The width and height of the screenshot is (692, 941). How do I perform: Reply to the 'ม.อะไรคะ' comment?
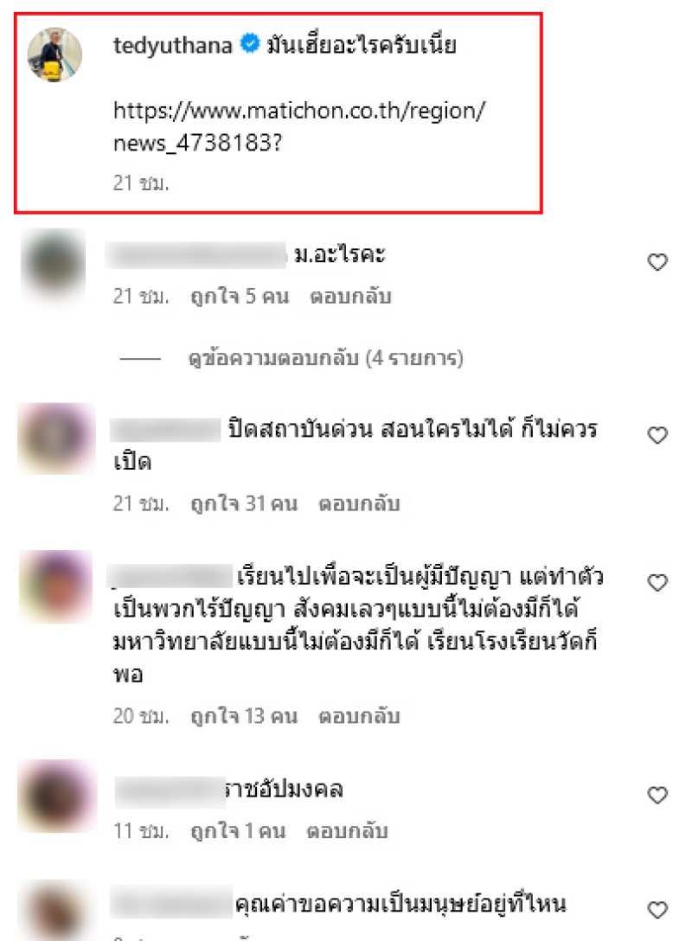click(350, 297)
